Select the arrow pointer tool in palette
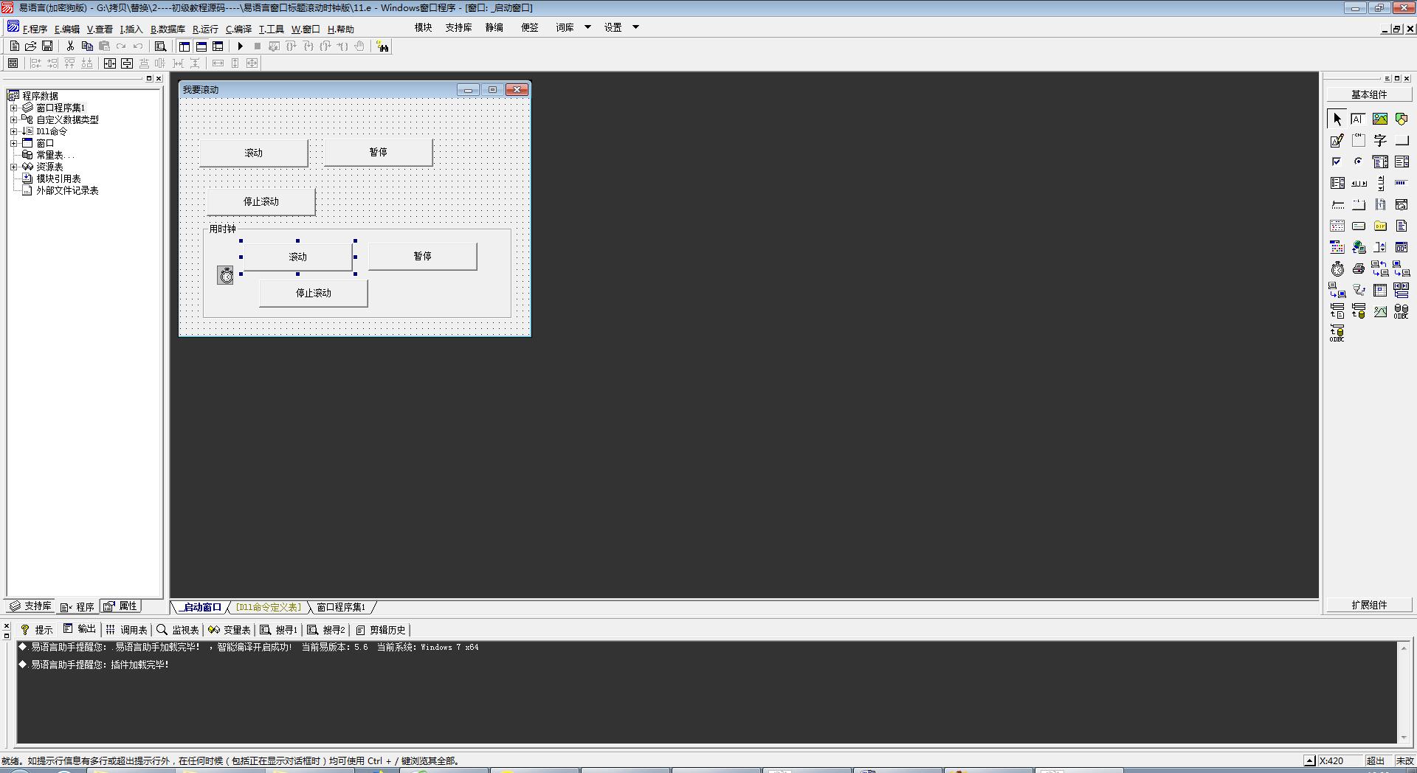This screenshot has width=1417, height=773. click(1337, 119)
